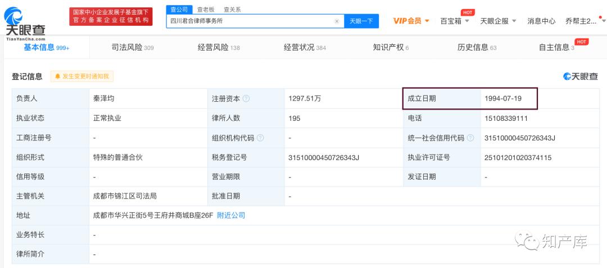Select the phone number 15108339111

506,119
